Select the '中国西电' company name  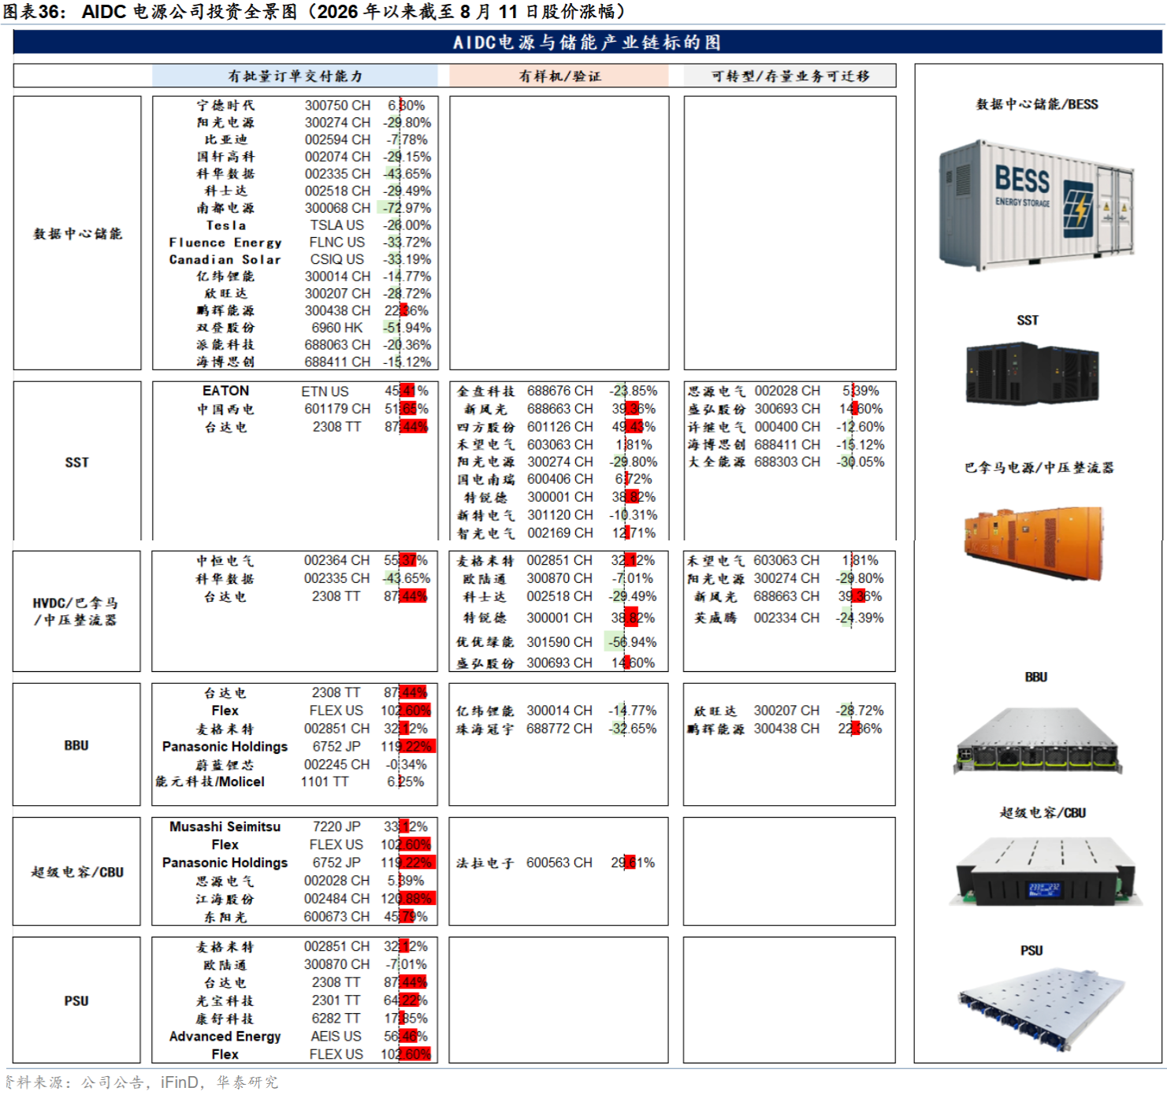click(x=226, y=410)
